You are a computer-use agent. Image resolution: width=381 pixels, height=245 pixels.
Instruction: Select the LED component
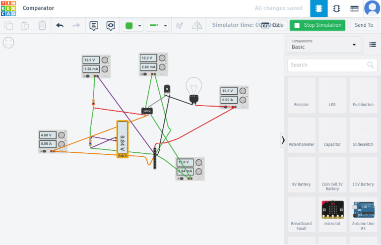[332, 95]
